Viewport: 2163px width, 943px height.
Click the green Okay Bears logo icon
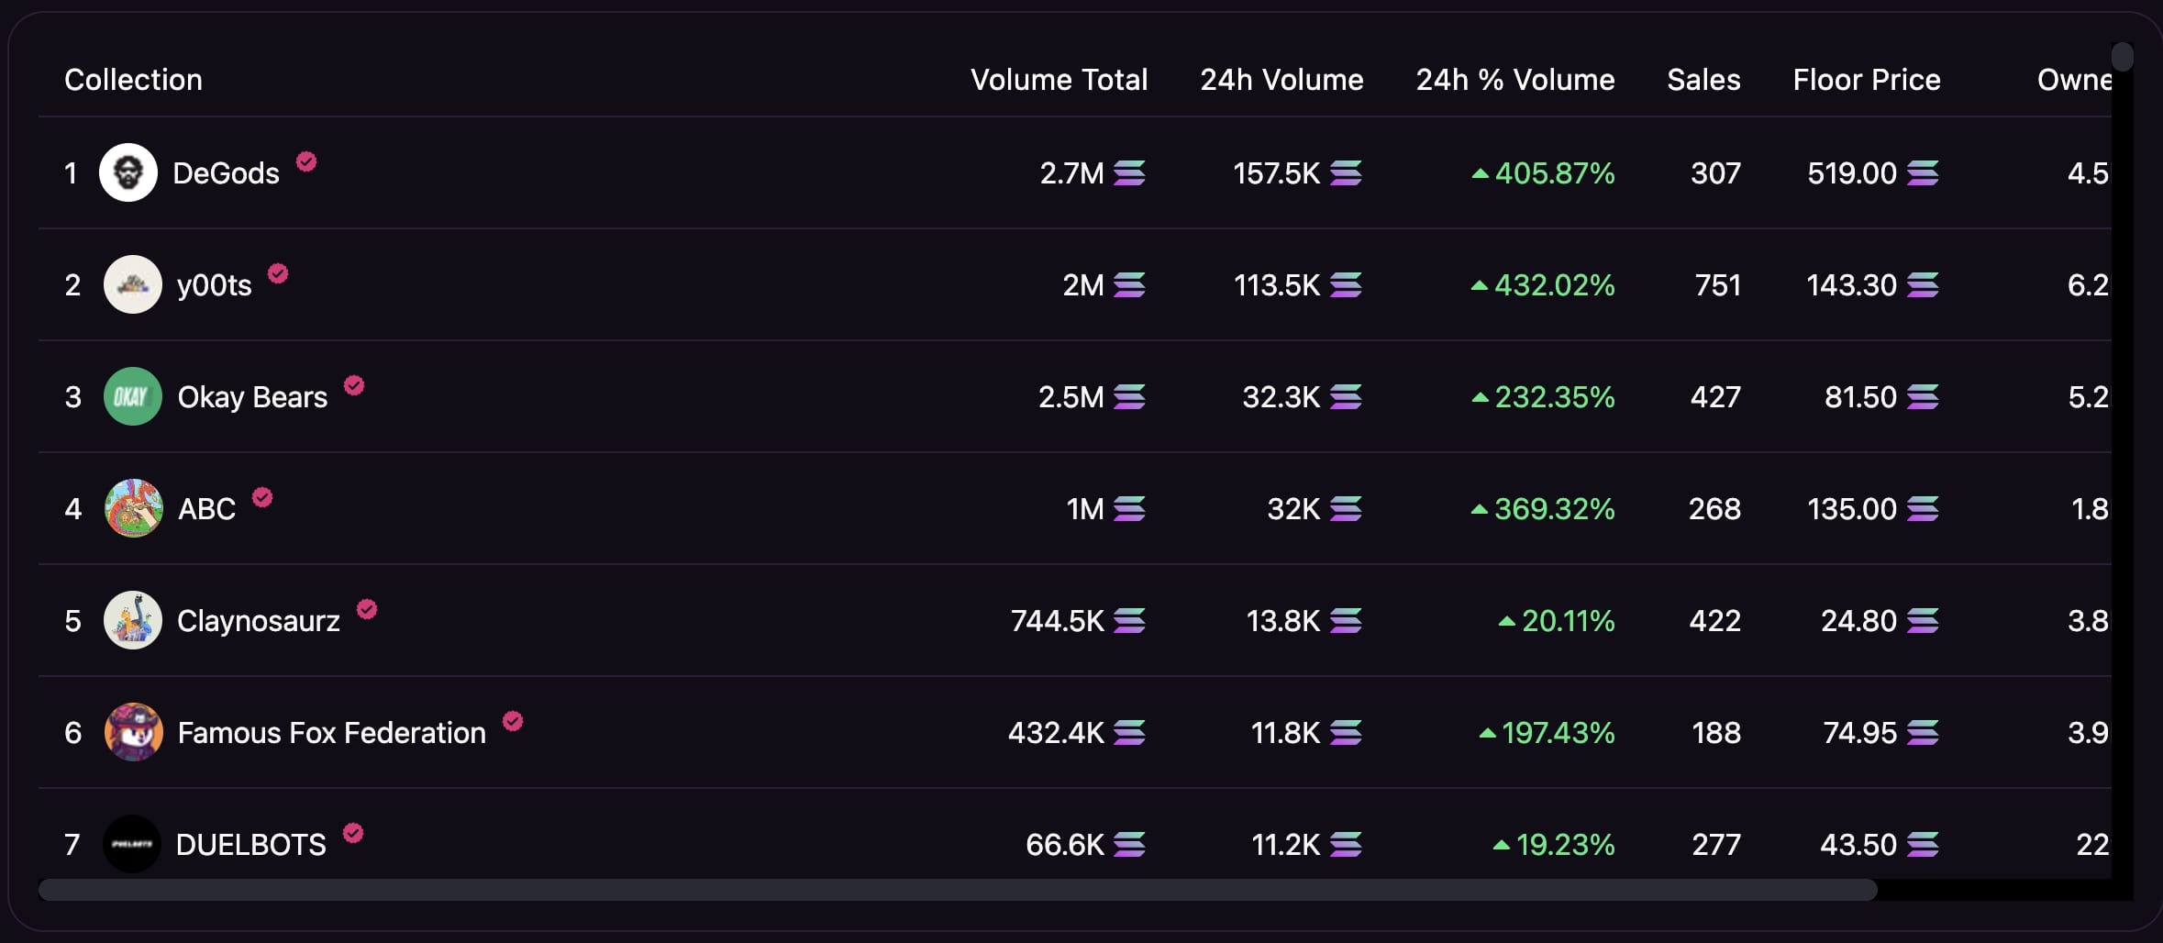tap(133, 396)
